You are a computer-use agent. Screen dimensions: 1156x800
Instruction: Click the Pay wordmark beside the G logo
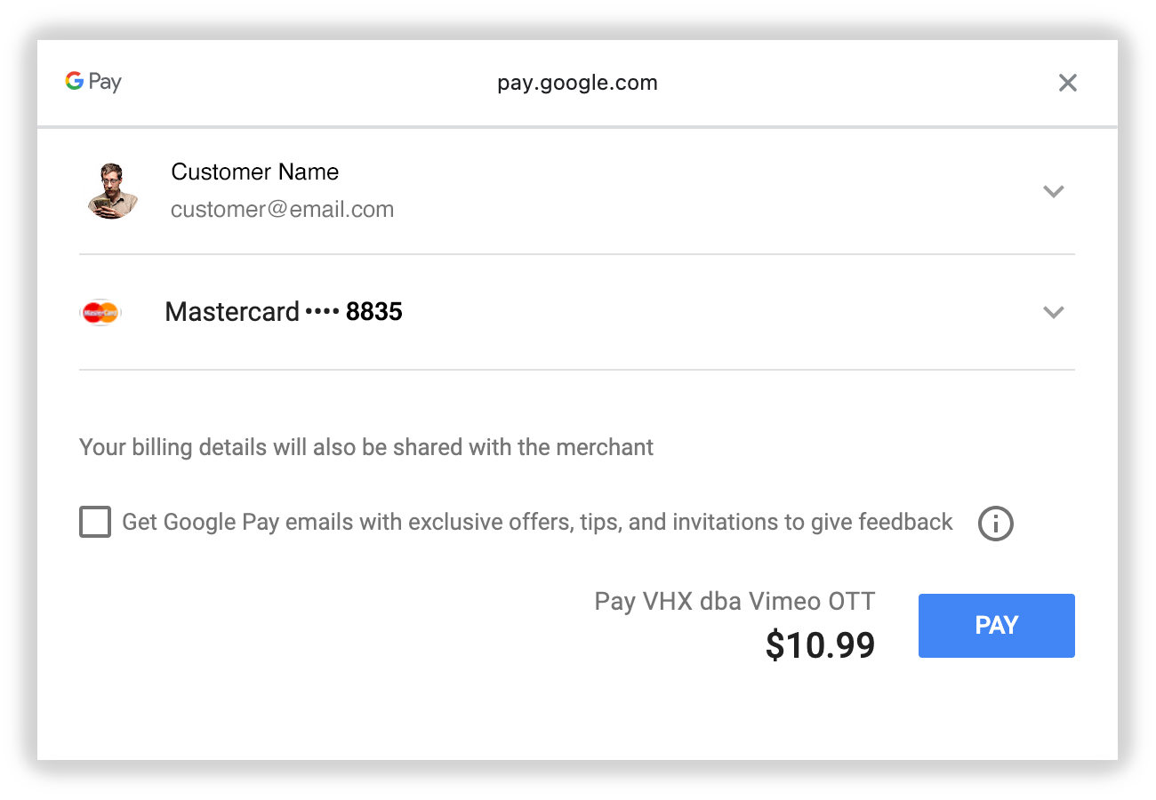105,83
